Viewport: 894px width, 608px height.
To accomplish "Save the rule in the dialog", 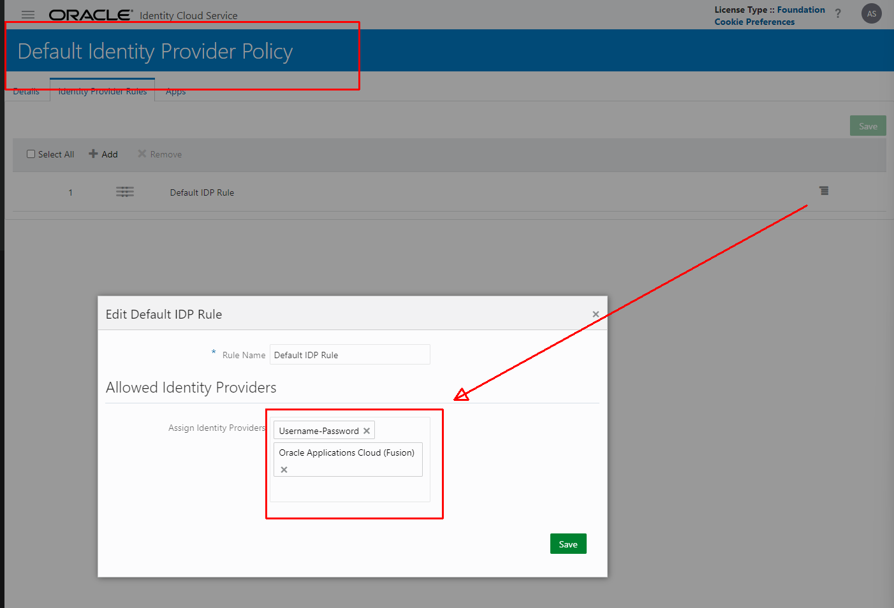I will click(568, 544).
